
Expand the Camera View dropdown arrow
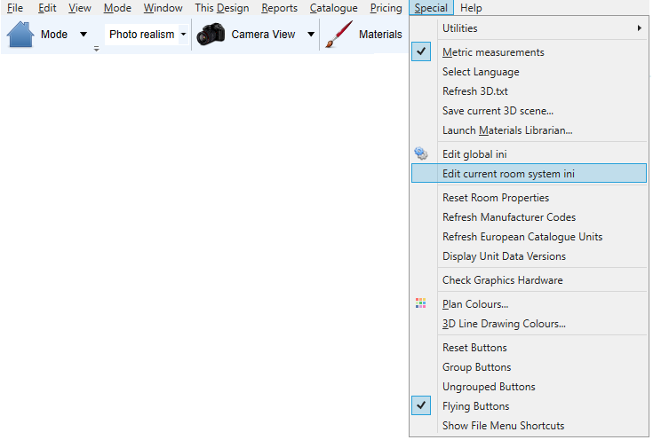(x=311, y=34)
